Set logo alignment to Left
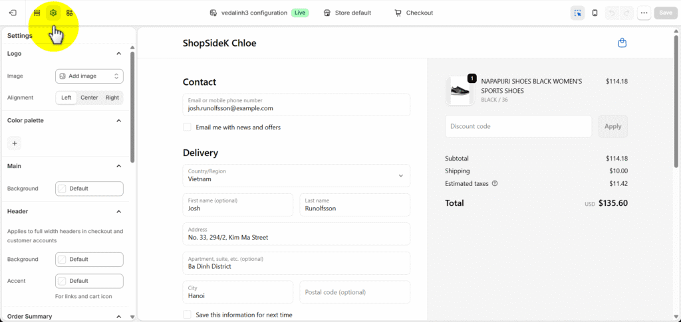 67,98
